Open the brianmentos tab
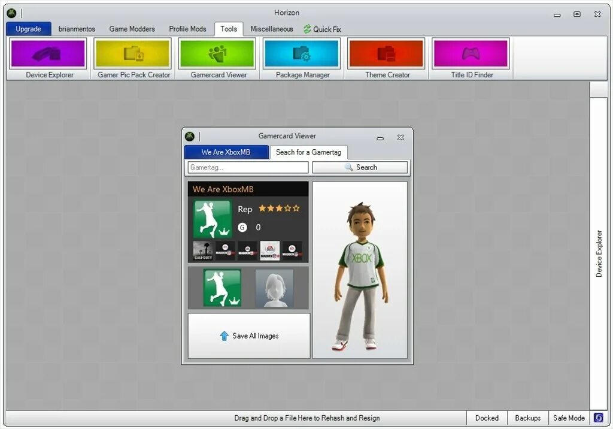 pos(77,29)
